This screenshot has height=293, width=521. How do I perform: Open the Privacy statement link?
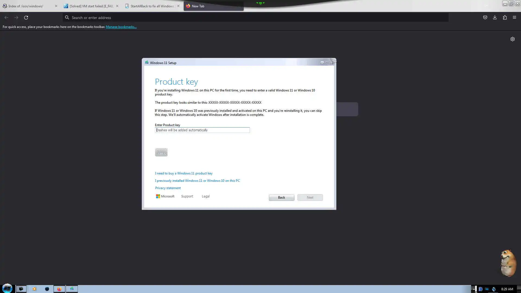point(168,188)
